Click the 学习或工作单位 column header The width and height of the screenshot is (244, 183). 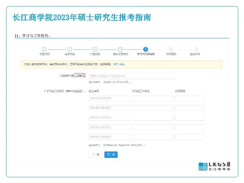click(x=141, y=91)
